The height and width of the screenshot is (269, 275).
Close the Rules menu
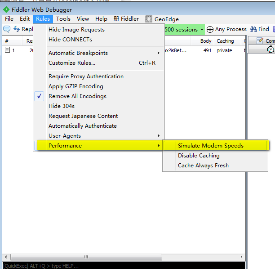click(x=43, y=19)
